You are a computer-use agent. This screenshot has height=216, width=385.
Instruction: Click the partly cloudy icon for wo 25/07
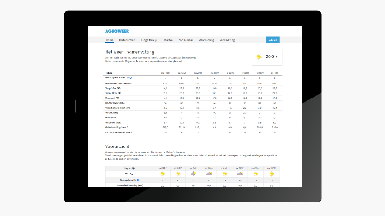193,174
